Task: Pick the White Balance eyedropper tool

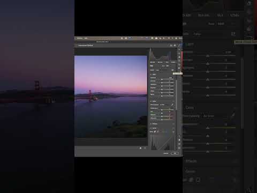Action: (172, 105)
